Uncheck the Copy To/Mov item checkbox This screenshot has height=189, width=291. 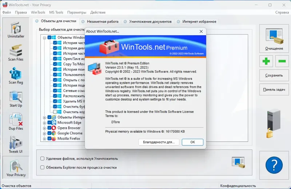55,64
